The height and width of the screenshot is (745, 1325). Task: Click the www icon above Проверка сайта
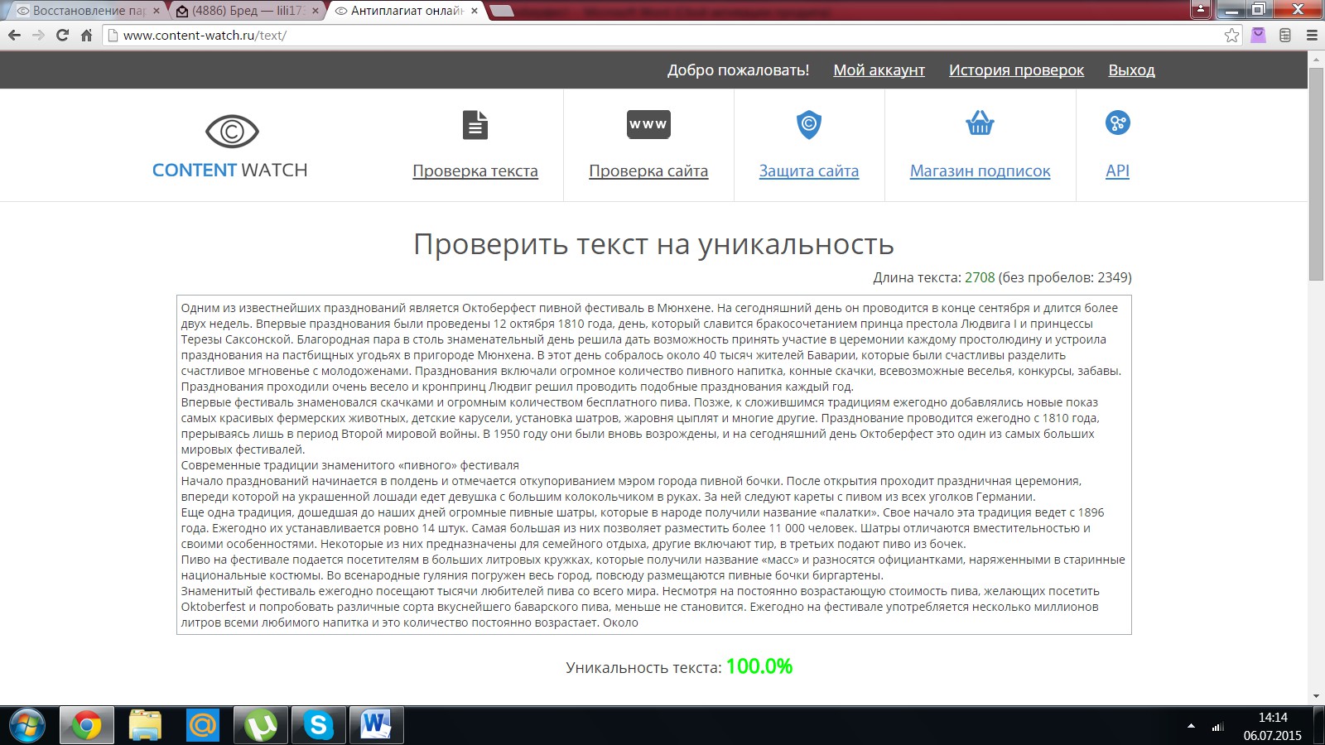[x=648, y=124]
